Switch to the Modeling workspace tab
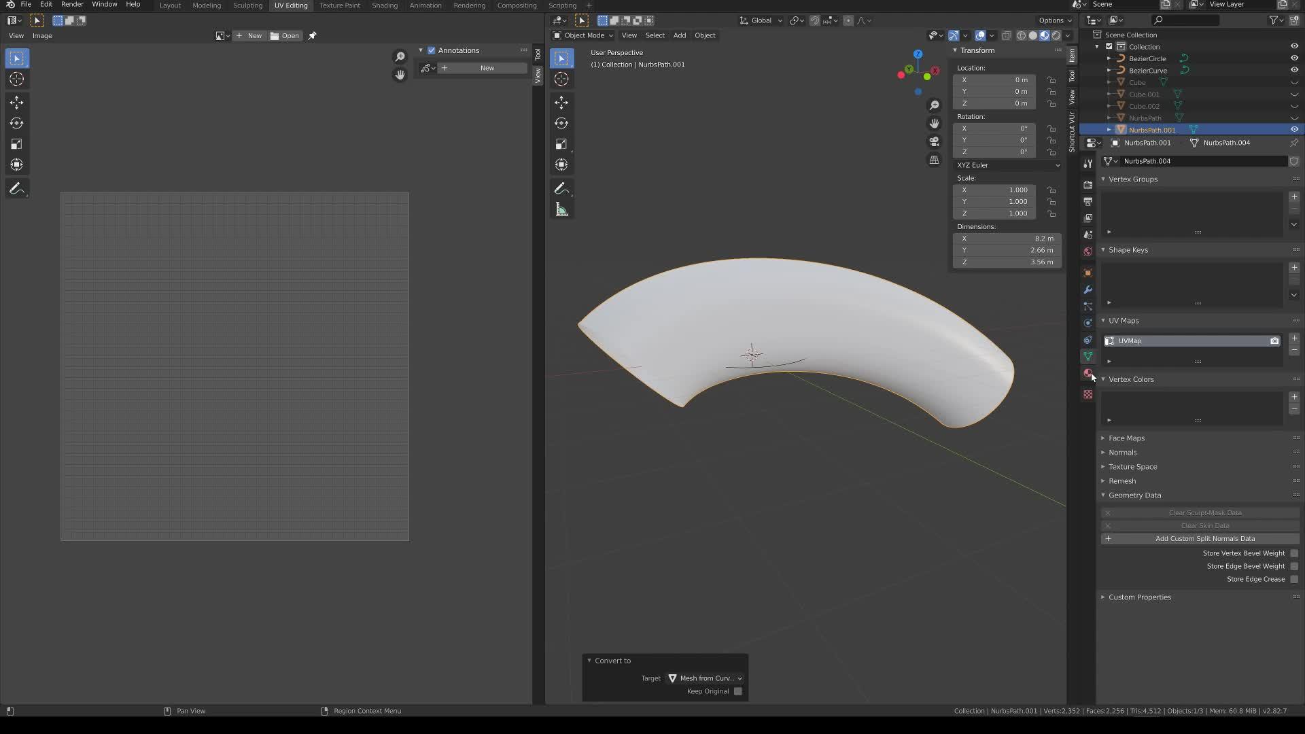The image size is (1305, 734). [207, 5]
